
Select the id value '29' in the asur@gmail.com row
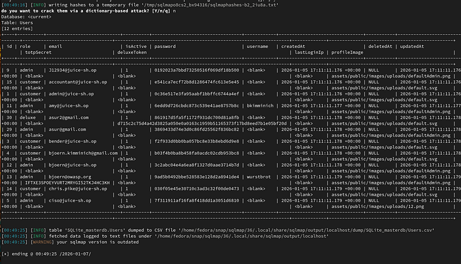click(9, 129)
